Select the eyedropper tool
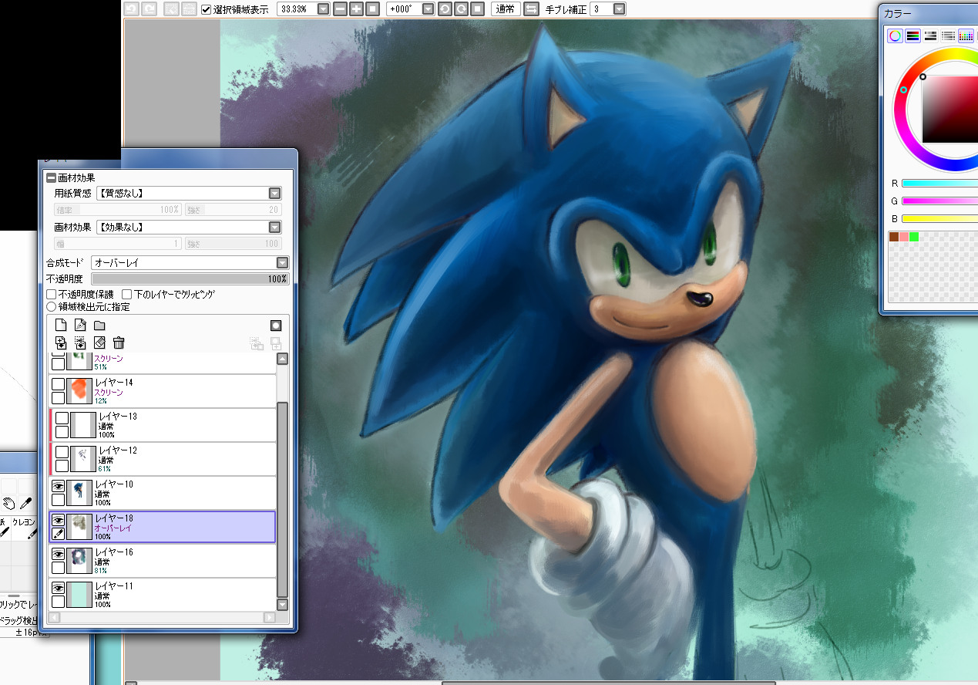The width and height of the screenshot is (978, 685). point(25,503)
